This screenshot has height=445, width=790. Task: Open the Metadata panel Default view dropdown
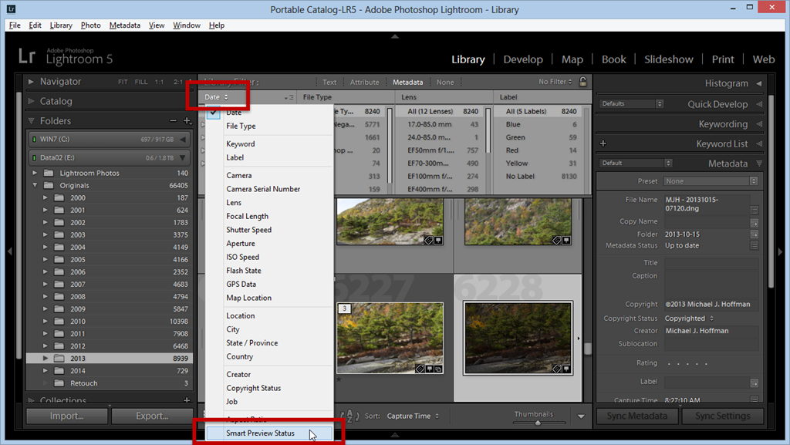(636, 163)
